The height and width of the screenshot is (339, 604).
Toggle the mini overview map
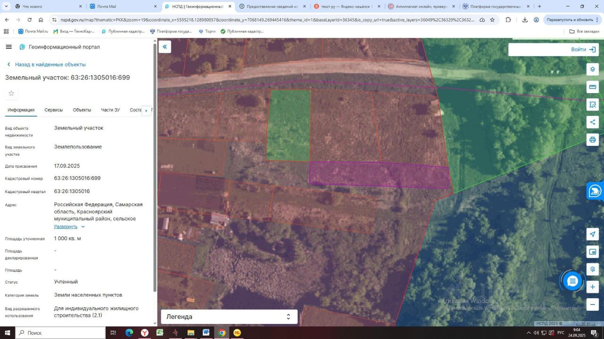pyautogui.click(x=593, y=252)
